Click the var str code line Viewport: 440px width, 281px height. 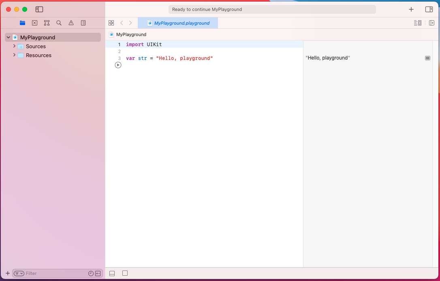click(x=169, y=58)
